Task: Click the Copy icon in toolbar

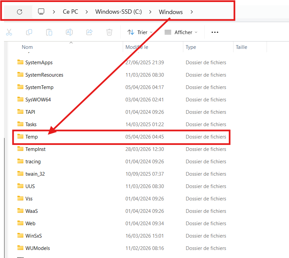Action: pyautogui.click(x=29, y=32)
